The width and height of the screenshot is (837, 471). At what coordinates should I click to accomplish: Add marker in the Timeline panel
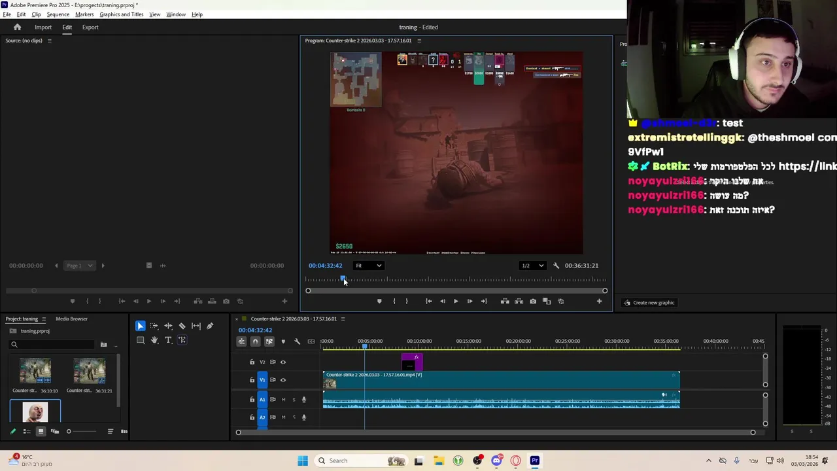[x=283, y=341]
